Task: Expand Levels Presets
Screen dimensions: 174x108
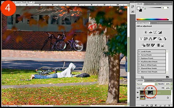Action: (139, 52)
